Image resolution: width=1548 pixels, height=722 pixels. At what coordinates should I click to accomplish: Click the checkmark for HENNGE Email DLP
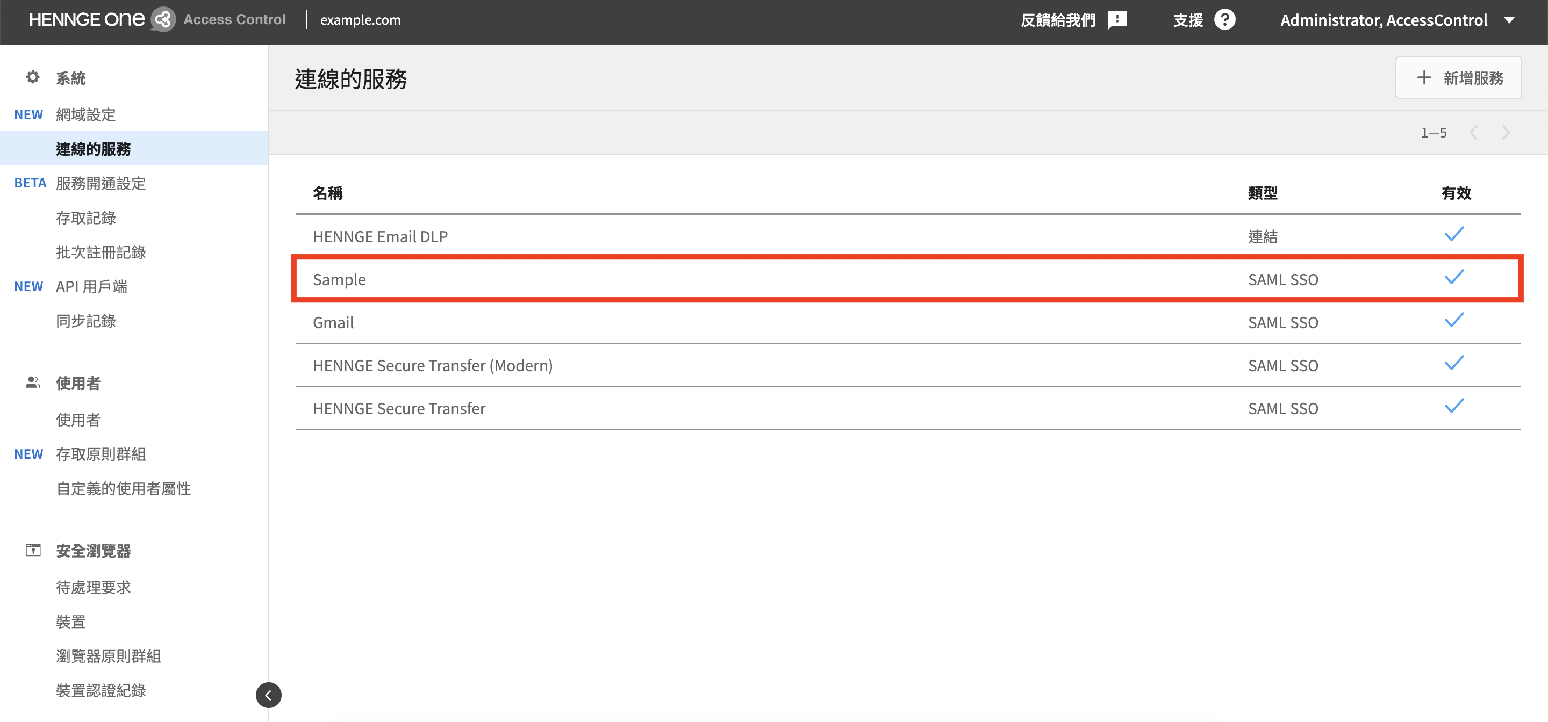pyautogui.click(x=1454, y=234)
